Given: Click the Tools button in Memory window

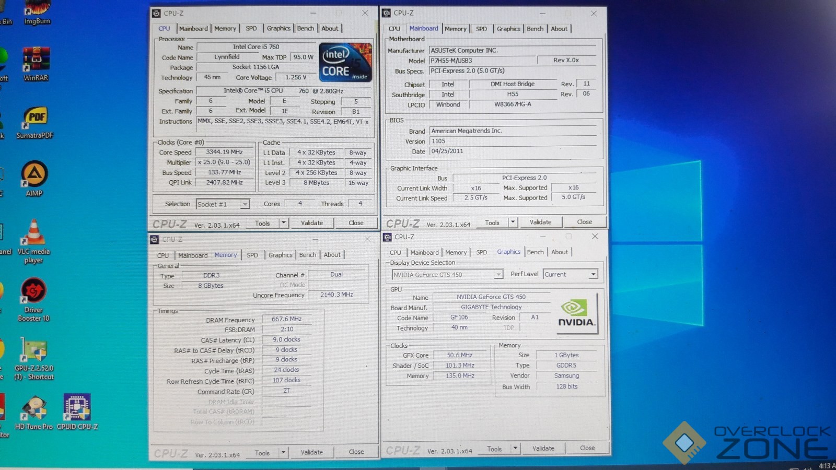Looking at the screenshot, I should coord(262,453).
